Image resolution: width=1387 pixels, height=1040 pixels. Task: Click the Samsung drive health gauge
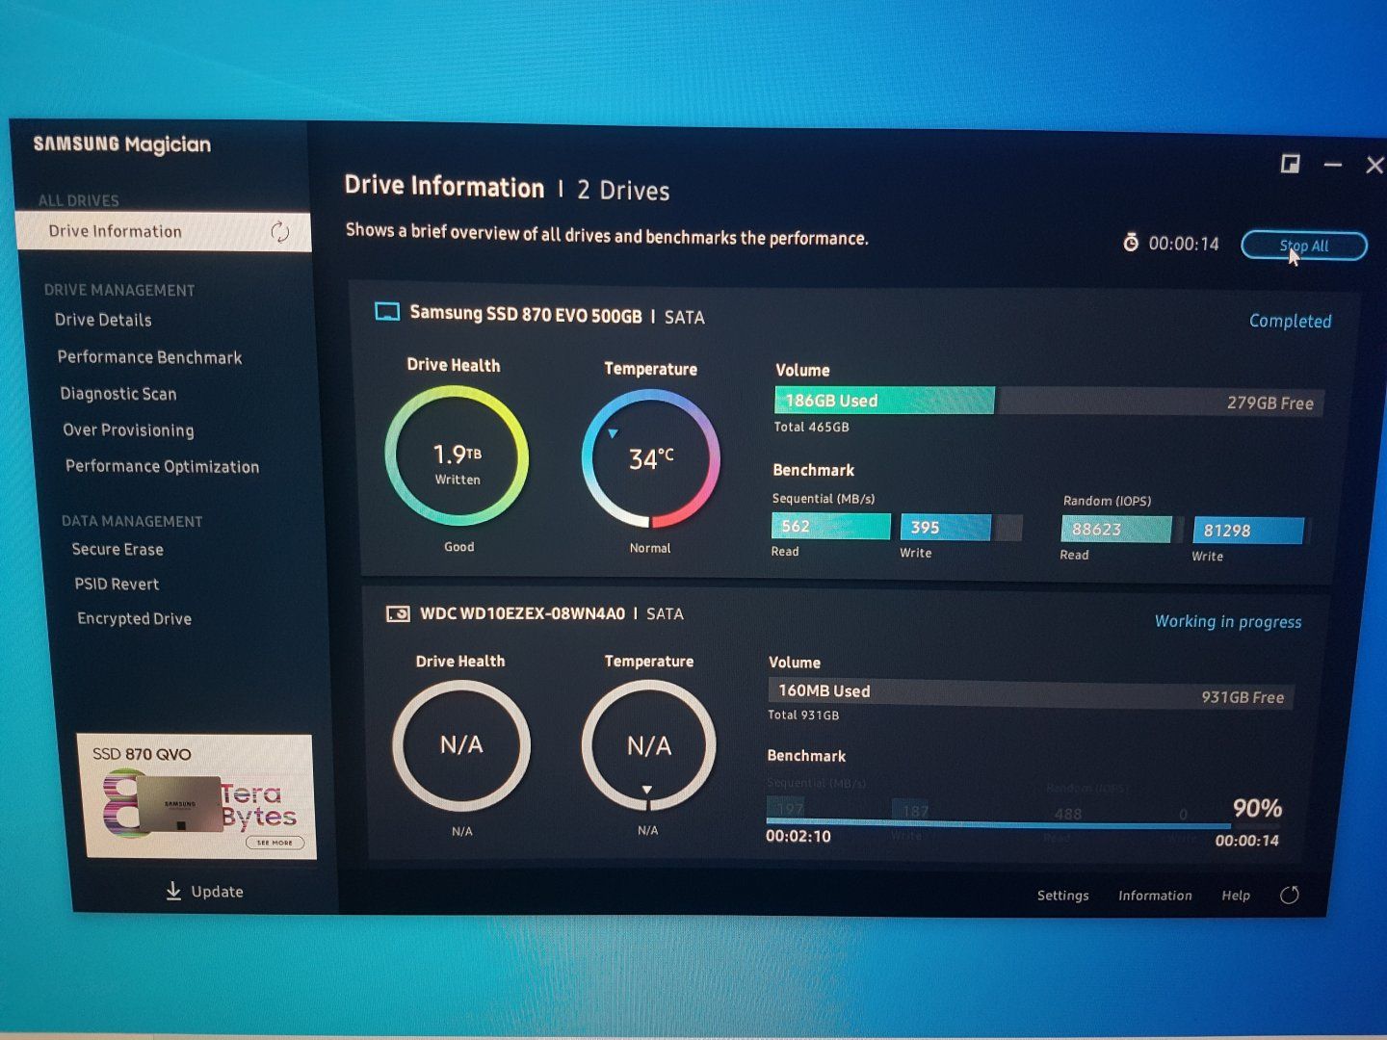pos(457,456)
